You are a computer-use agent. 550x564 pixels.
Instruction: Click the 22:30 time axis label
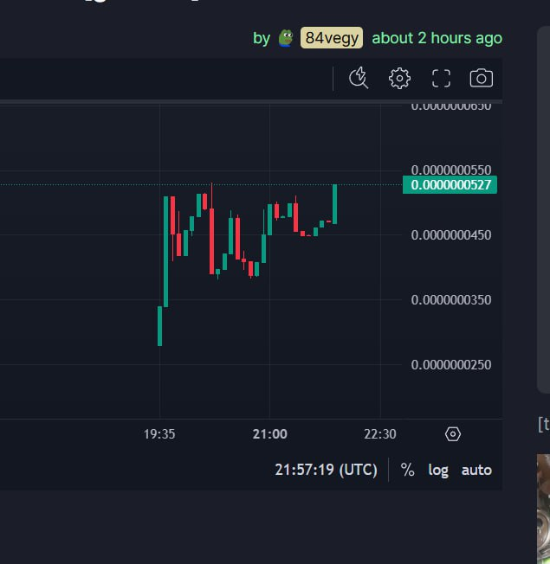click(x=380, y=434)
